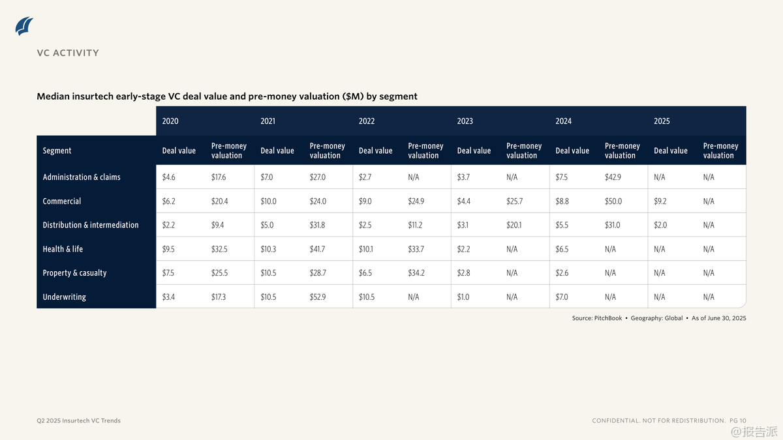Select the $9.2 Commercial 2025 deal value
783x440 pixels.
[660, 201]
